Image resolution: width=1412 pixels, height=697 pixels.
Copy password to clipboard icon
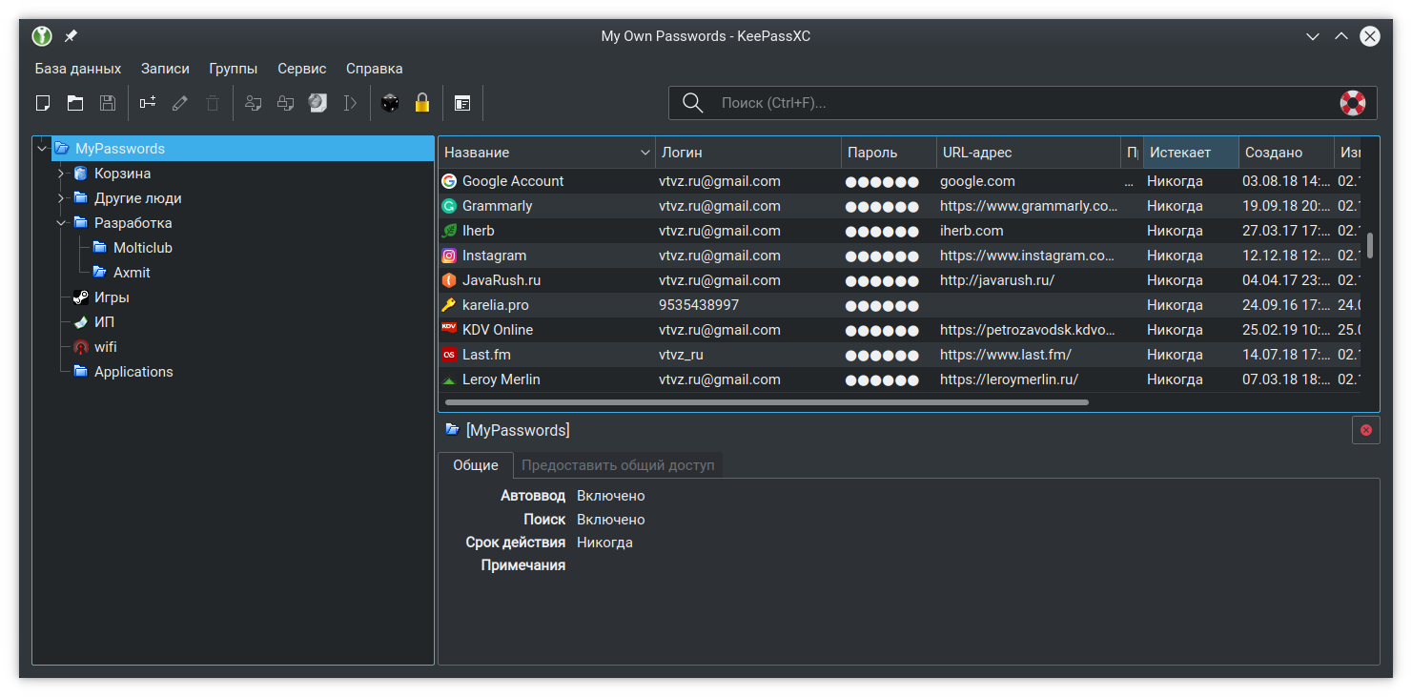point(285,103)
